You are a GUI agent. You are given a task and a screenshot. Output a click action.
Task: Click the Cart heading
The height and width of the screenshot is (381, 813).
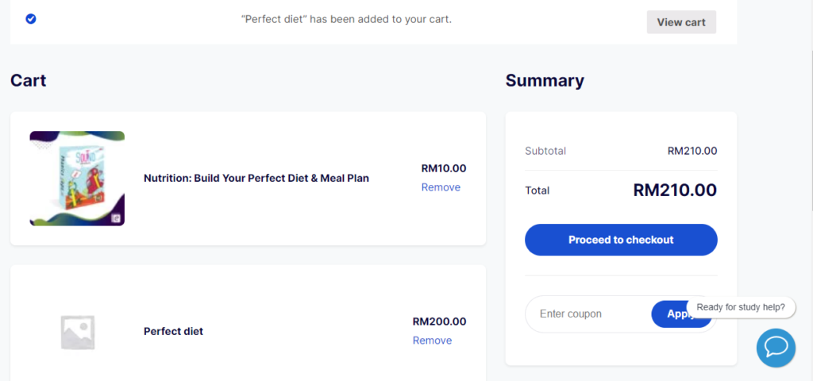pyautogui.click(x=29, y=80)
